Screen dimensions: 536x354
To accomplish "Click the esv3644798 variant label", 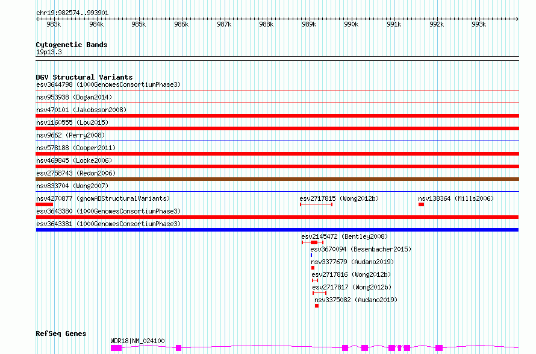I will 108,84.
